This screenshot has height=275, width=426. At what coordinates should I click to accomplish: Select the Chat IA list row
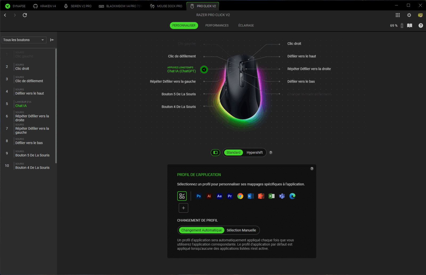[x=28, y=104]
